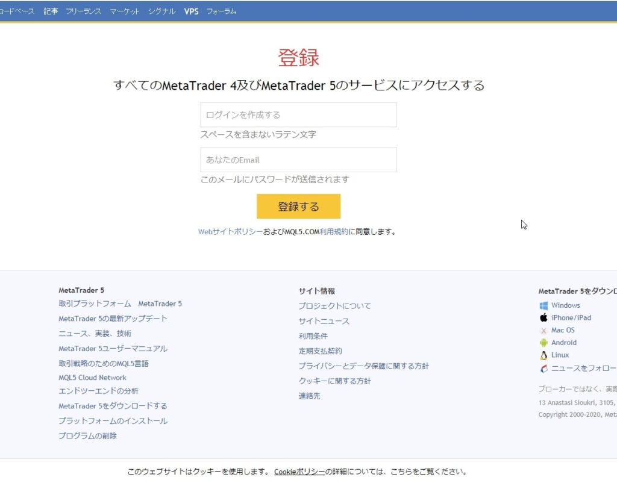Open フォーラム in the navigation bar
Image resolution: width=617 pixels, height=483 pixels.
coord(222,11)
